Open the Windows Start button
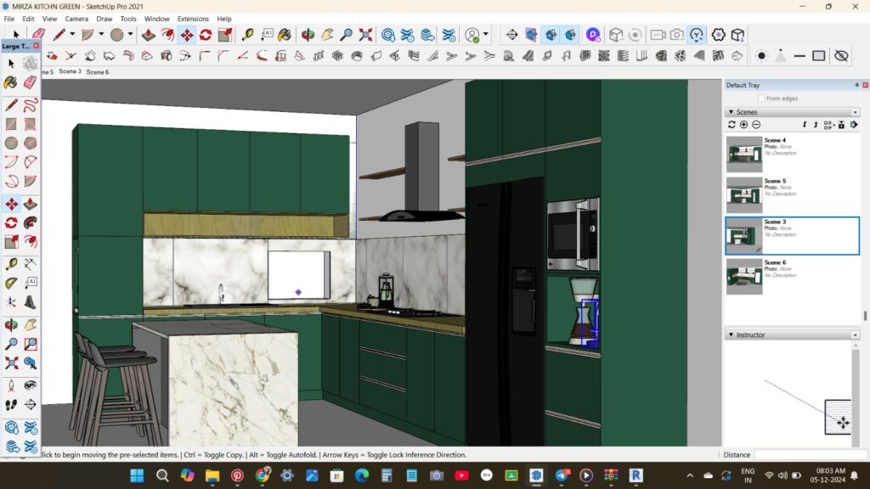This screenshot has width=870, height=489. click(137, 475)
